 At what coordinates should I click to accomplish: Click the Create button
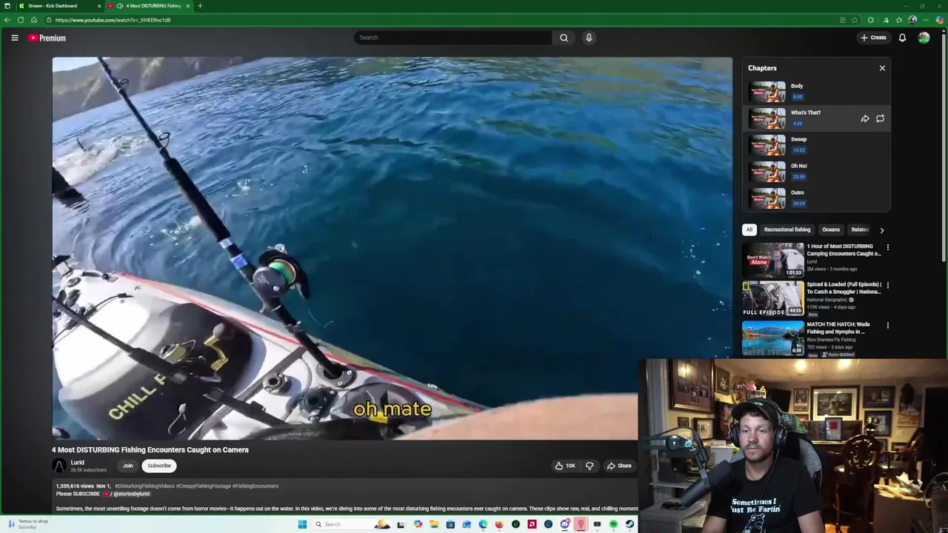873,38
